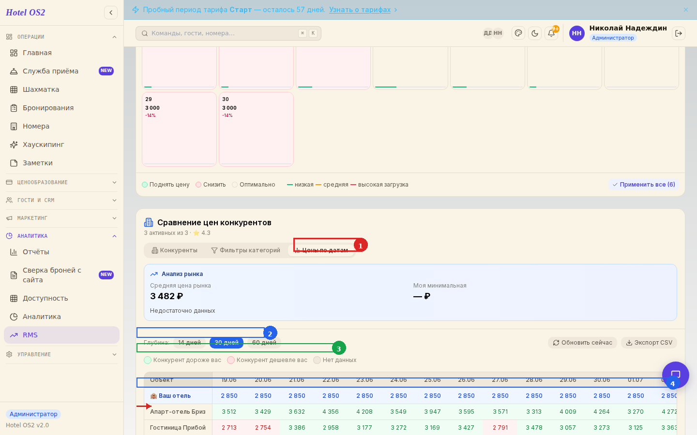Toggle dark mode with the moon icon
Screen dimensions: 697x435
[x=535, y=33]
